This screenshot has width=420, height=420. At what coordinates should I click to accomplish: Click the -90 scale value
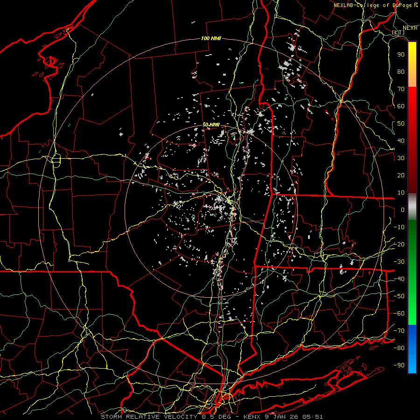pyautogui.click(x=399, y=365)
